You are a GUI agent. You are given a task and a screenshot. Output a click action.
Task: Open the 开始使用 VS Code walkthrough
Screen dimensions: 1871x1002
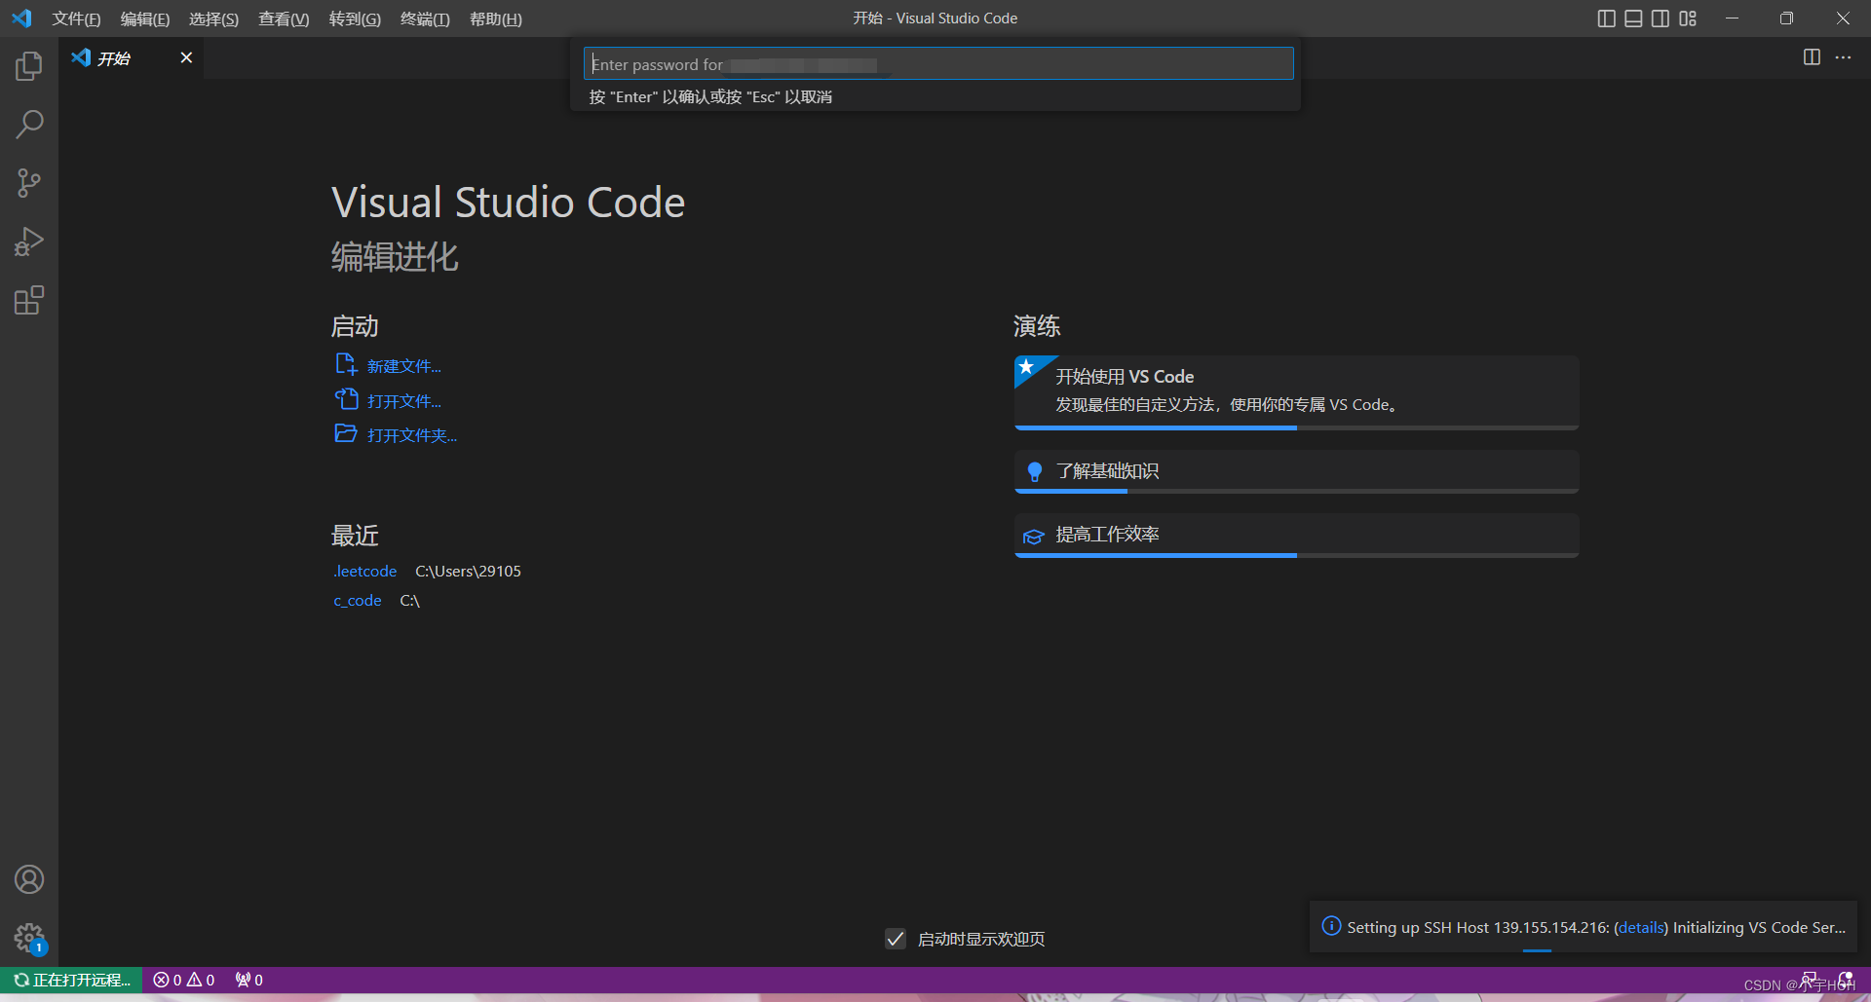pos(1296,390)
